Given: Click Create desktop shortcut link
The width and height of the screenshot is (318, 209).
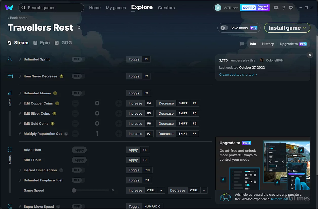Looking at the screenshot, I should 238,75.
